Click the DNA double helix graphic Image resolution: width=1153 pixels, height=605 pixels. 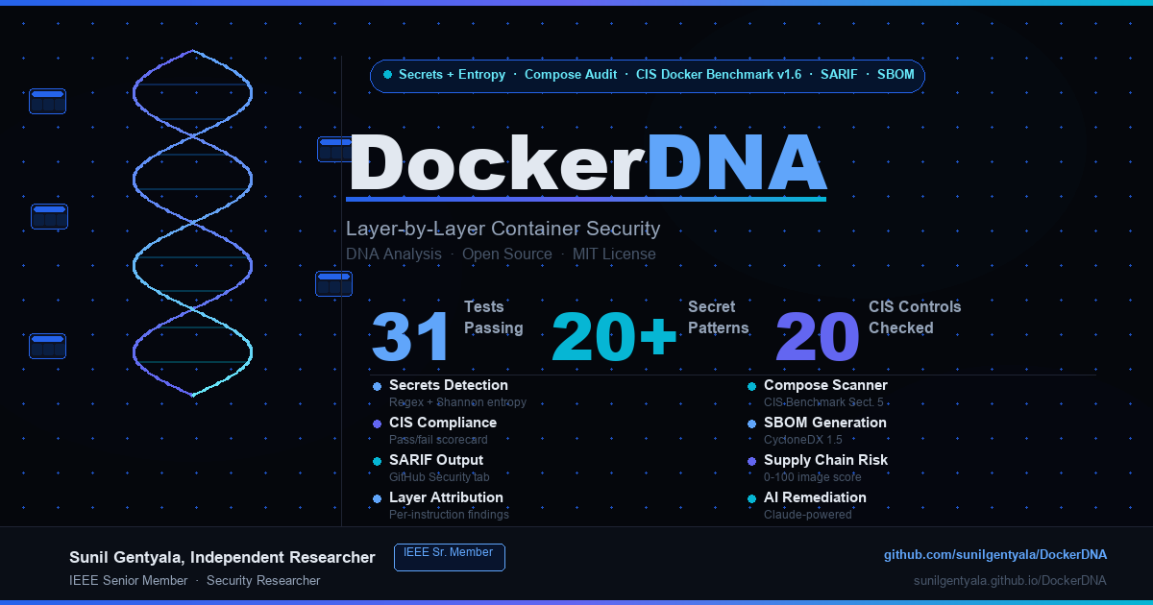tap(192, 223)
